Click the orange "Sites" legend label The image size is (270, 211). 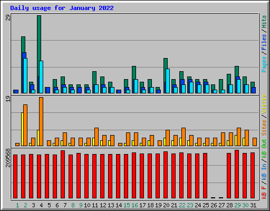pos(264,128)
